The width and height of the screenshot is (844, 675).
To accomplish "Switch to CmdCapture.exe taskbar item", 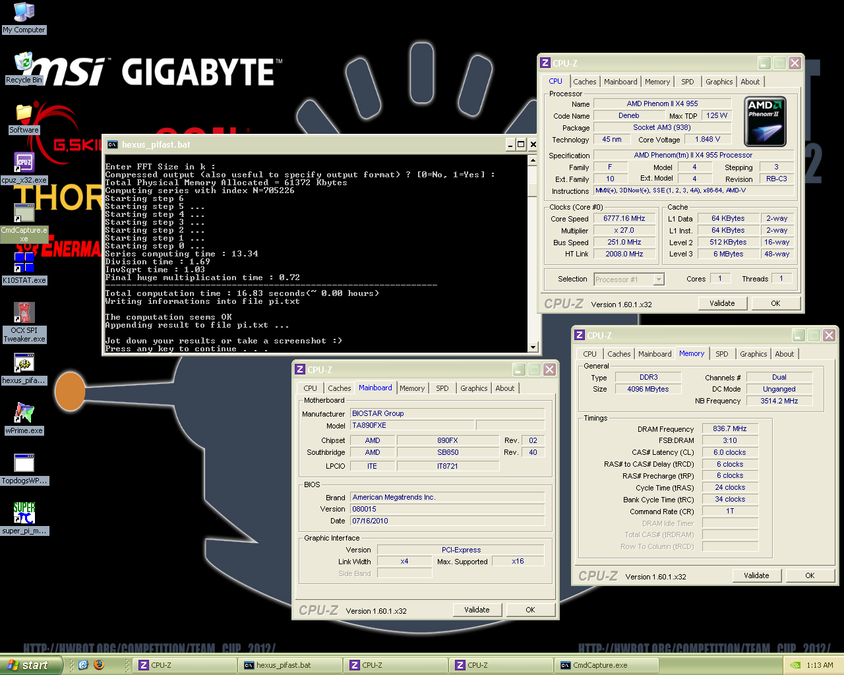I will click(x=607, y=665).
